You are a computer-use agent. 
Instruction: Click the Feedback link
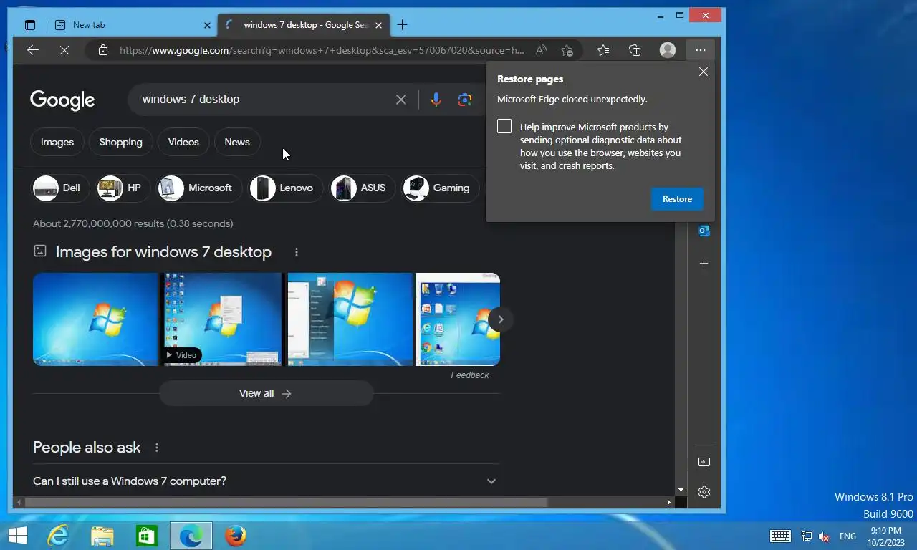tap(470, 375)
